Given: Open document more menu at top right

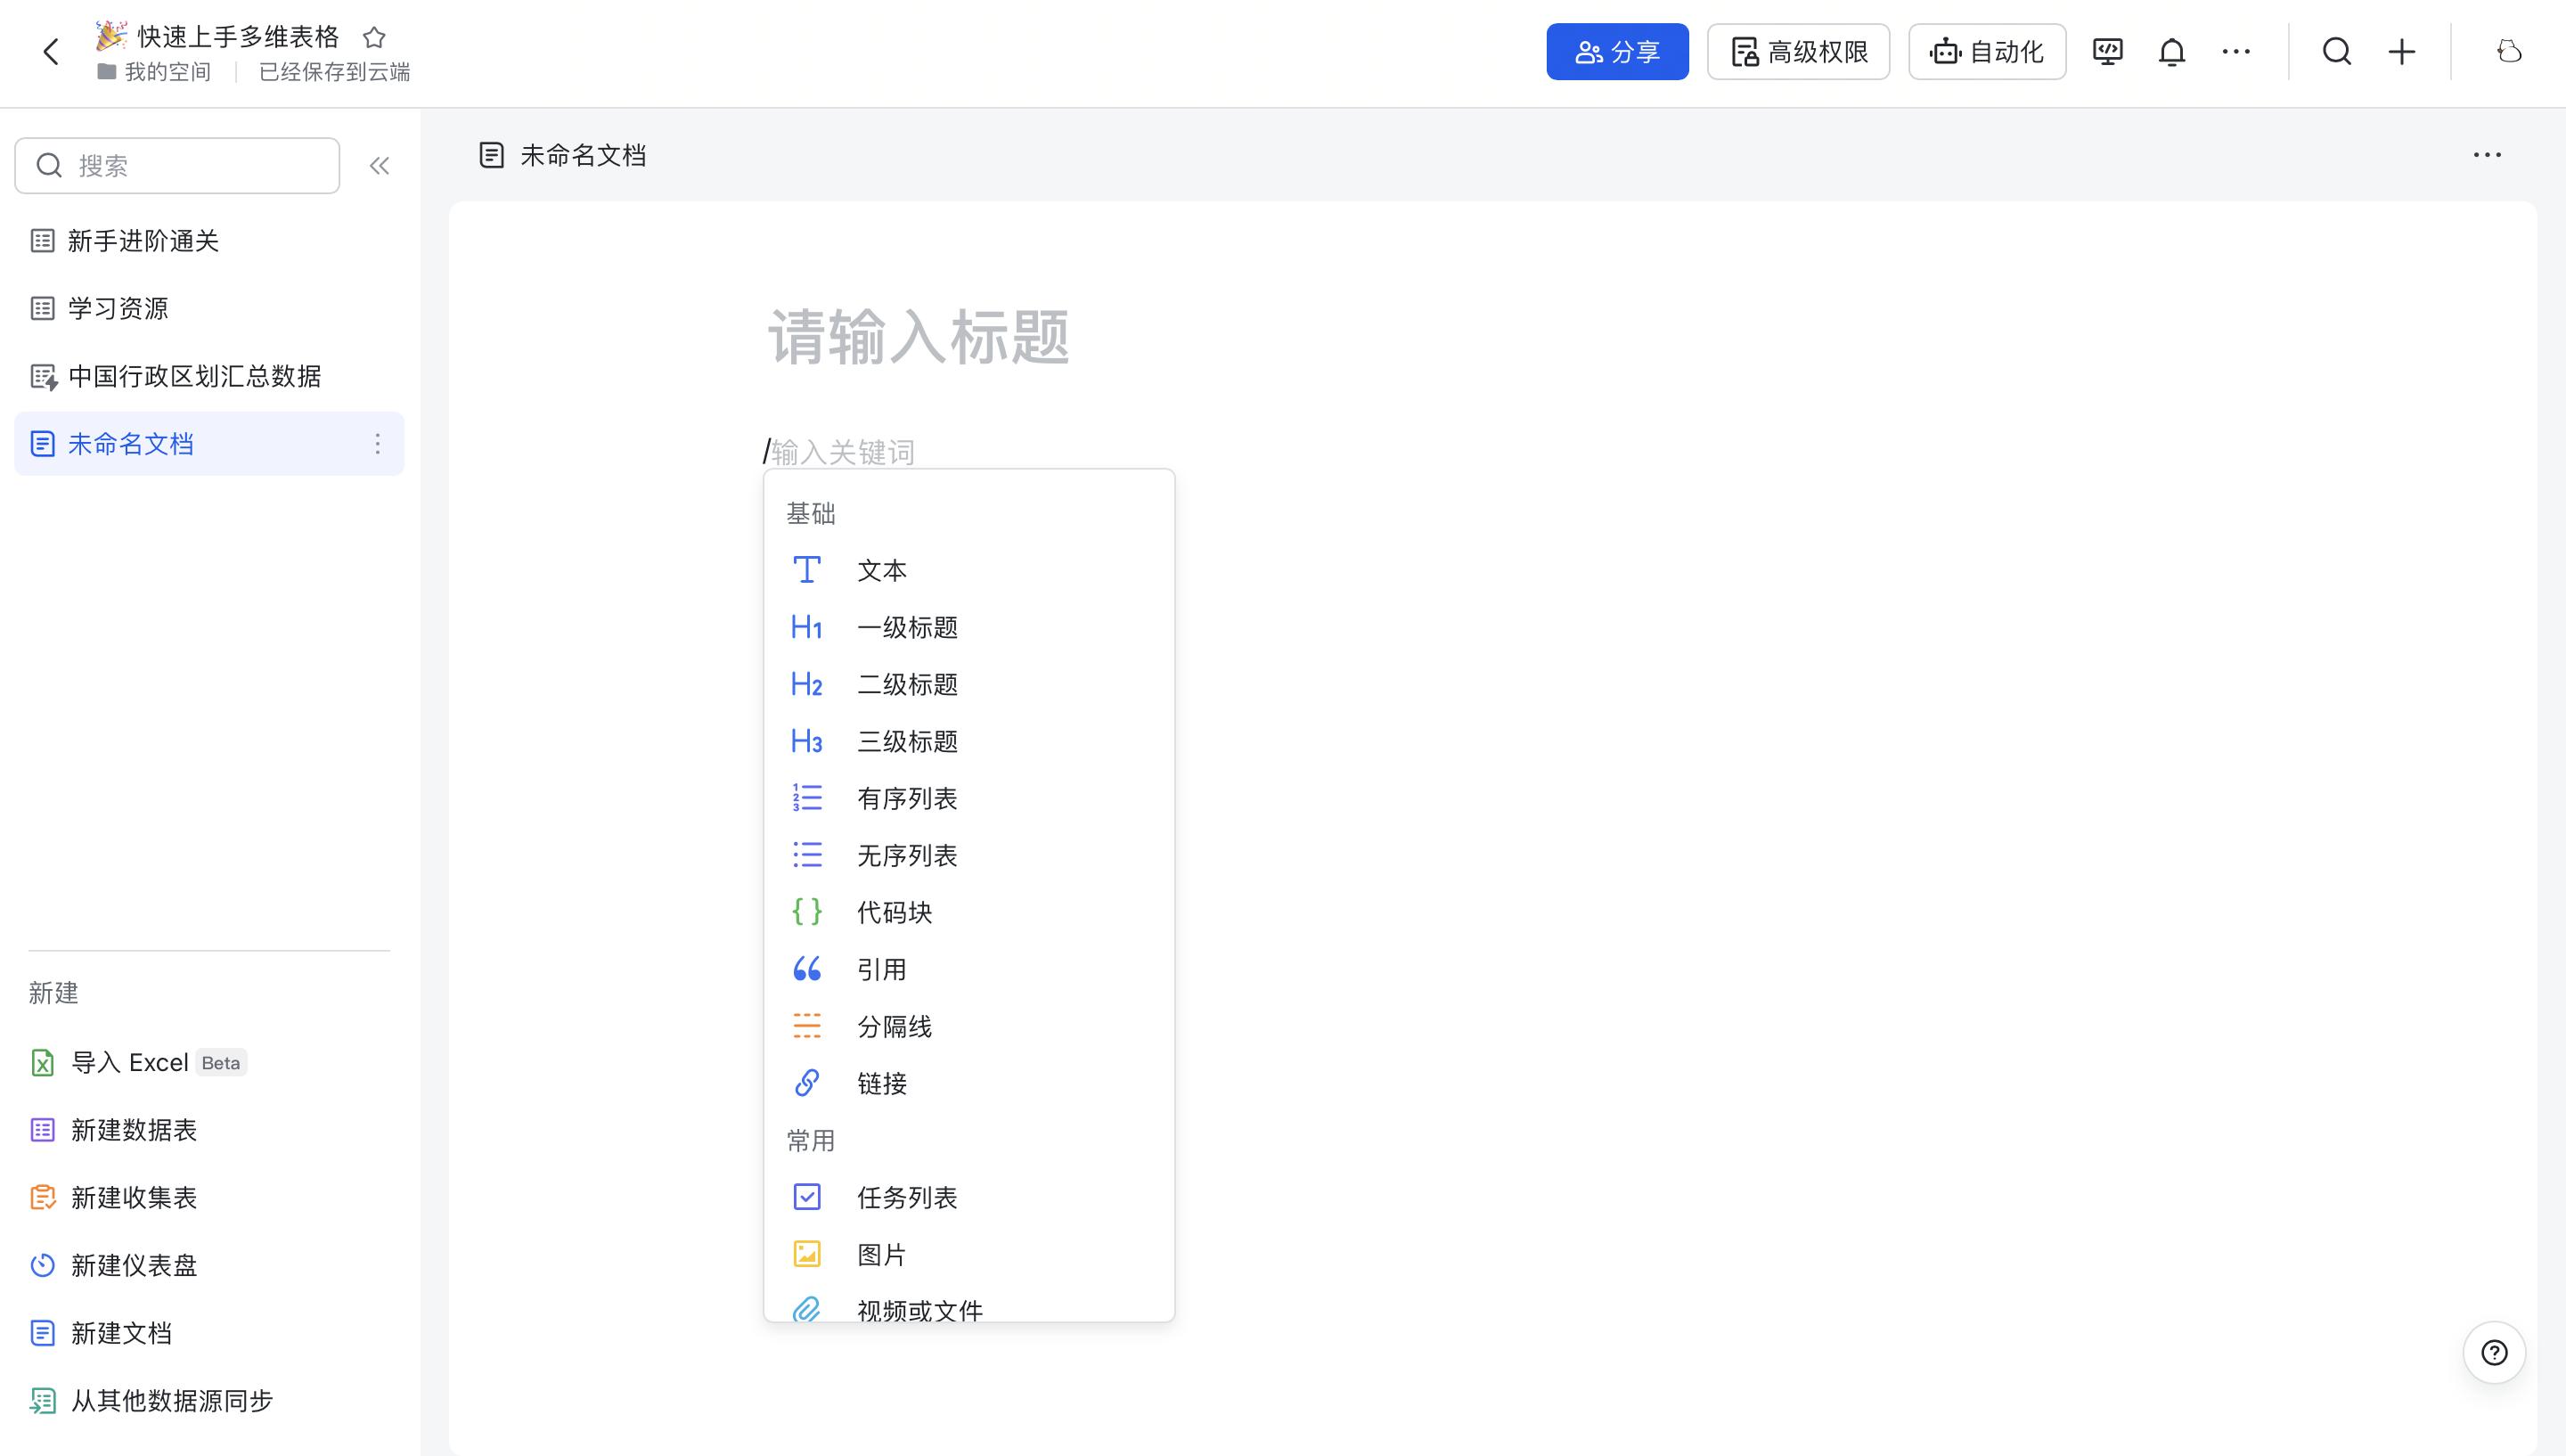Looking at the screenshot, I should [x=2486, y=155].
